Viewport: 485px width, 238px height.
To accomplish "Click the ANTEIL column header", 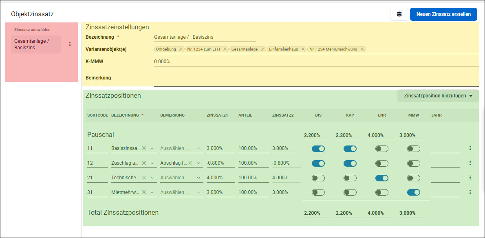I will (x=246, y=115).
